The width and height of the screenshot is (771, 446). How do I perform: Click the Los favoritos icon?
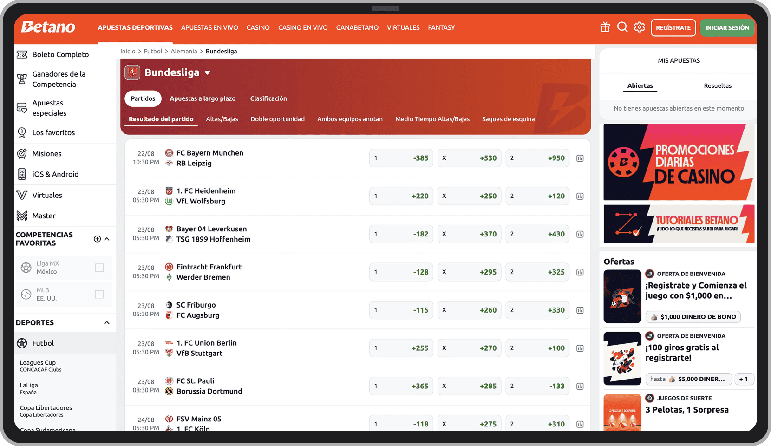[22, 132]
